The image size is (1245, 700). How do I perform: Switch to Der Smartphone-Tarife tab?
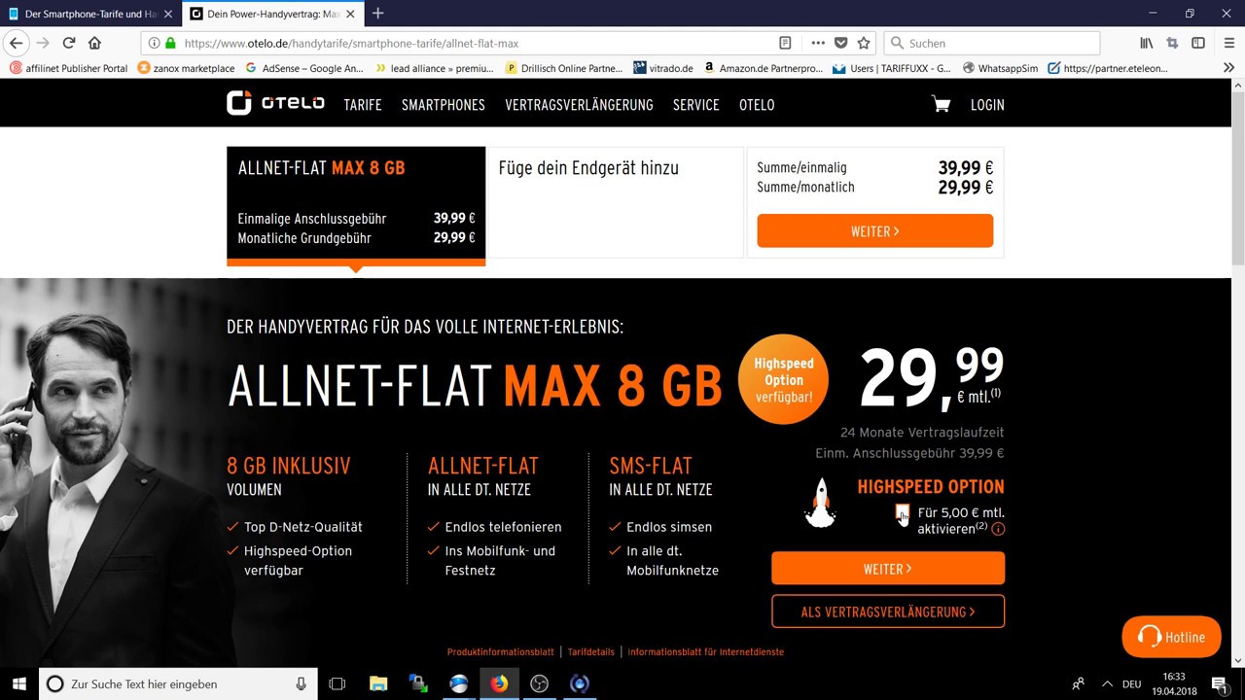point(90,14)
